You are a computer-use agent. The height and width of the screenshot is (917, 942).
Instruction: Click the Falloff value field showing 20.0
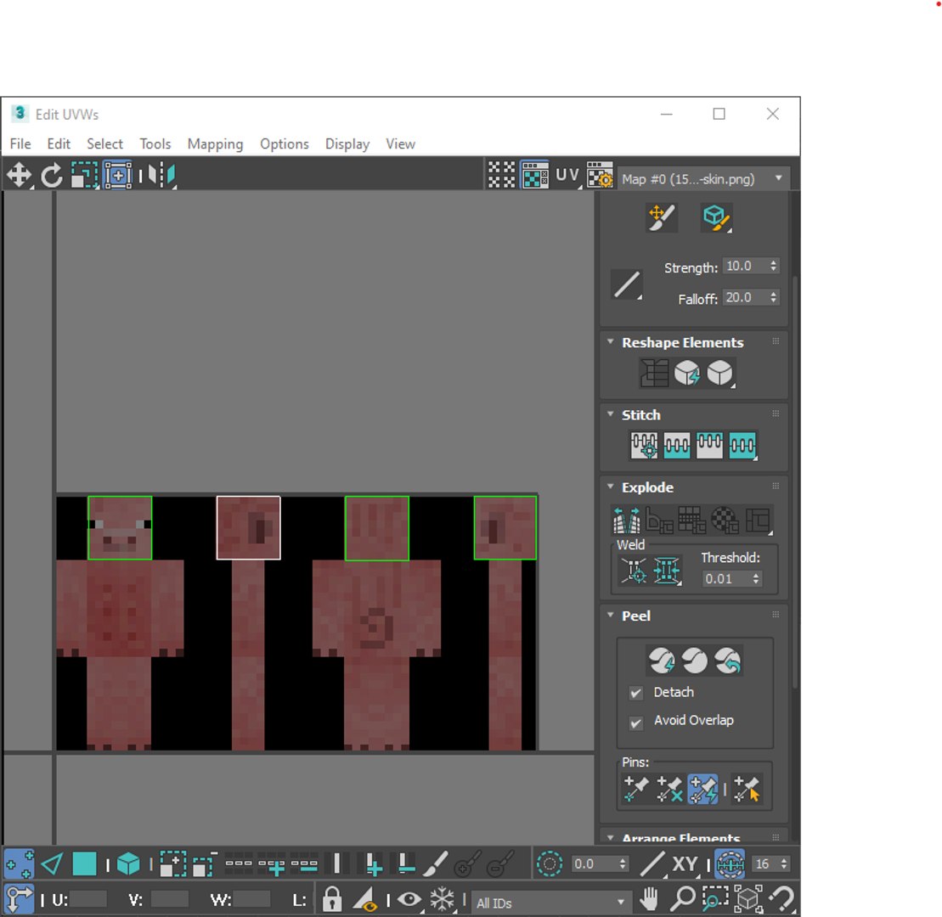(x=745, y=297)
